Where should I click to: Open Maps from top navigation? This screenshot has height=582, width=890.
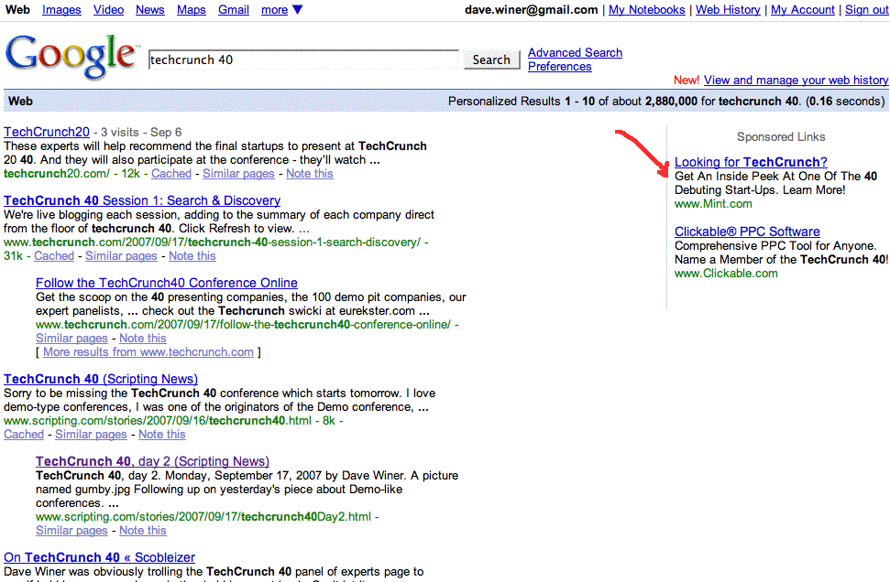191,10
